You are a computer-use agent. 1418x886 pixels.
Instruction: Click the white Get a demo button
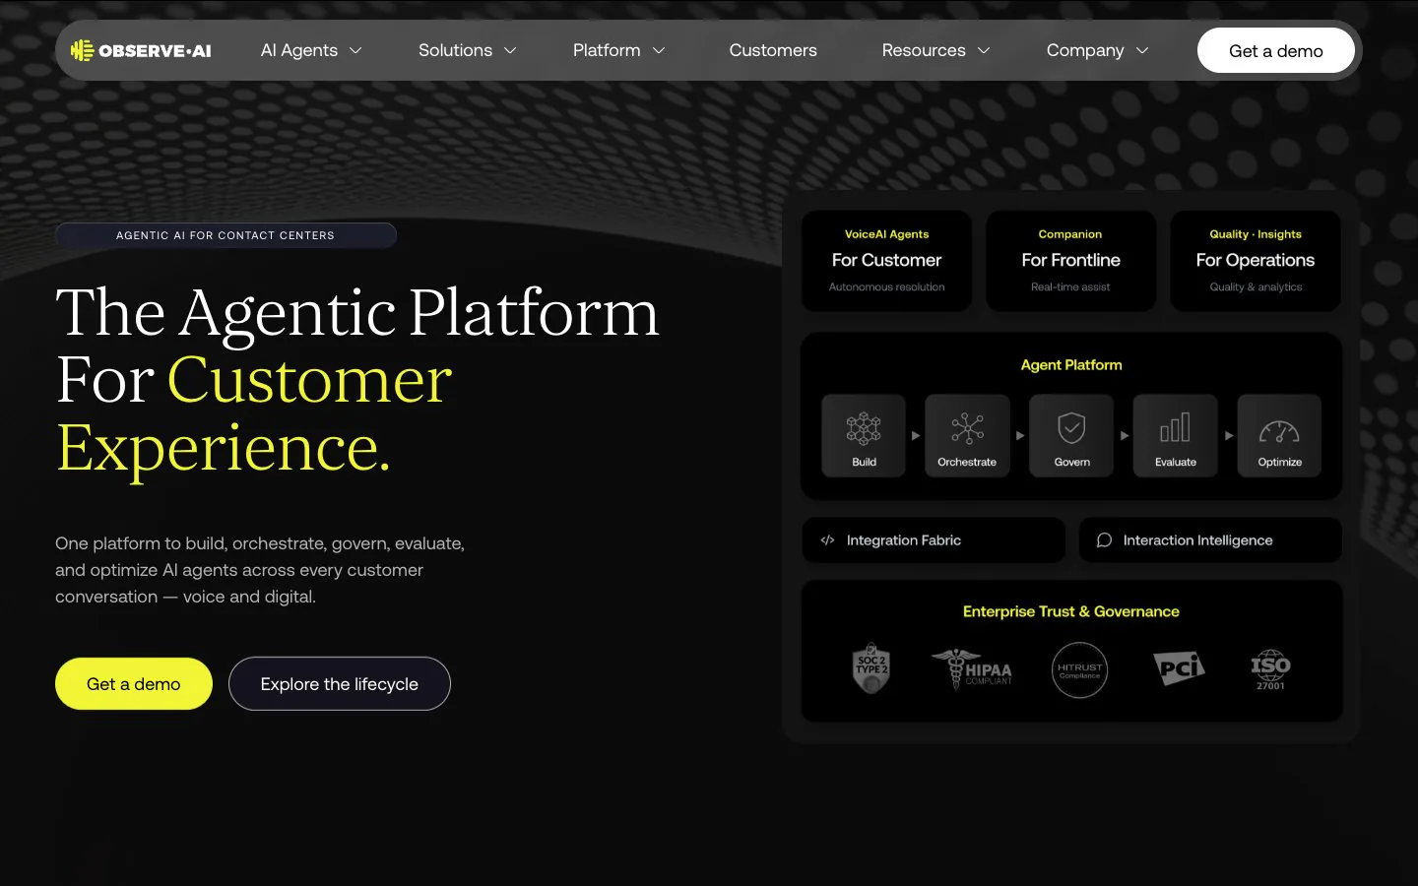click(x=1276, y=51)
